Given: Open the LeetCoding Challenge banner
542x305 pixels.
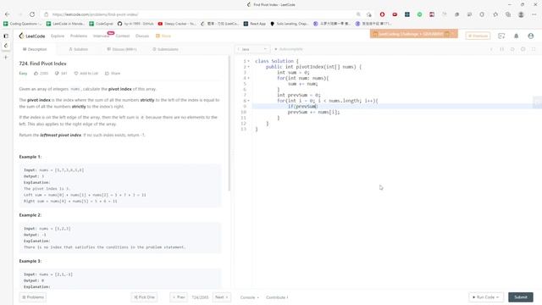Looking at the screenshot, I should click(414, 34).
